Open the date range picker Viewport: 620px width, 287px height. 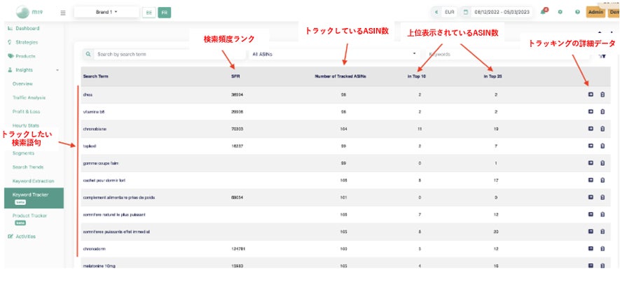pos(498,12)
